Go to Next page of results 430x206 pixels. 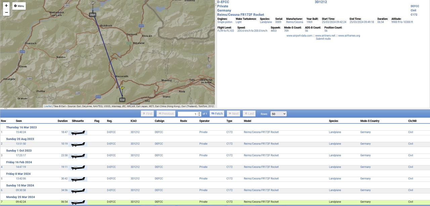pos(233,114)
